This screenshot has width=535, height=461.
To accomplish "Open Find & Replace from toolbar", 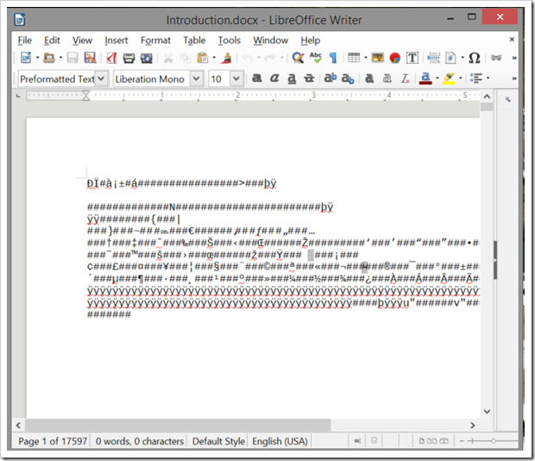I will (298, 59).
